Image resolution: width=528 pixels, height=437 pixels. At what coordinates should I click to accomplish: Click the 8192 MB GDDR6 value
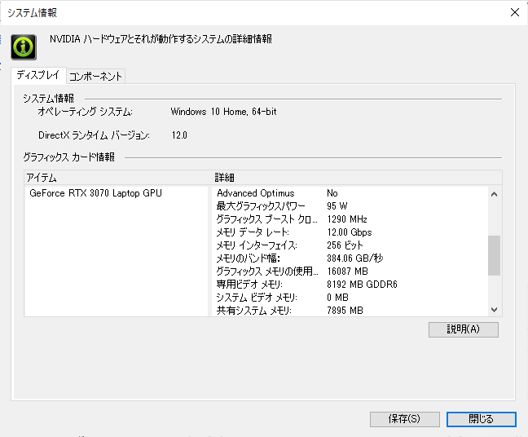[x=362, y=285]
